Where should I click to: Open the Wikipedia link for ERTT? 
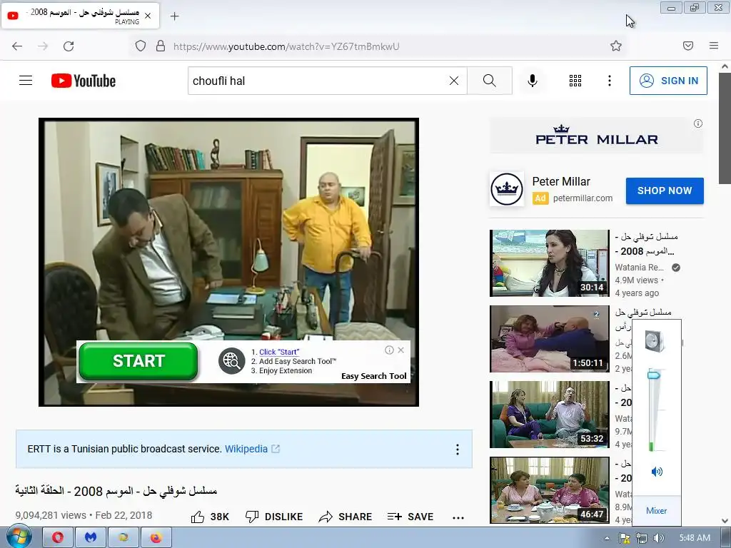(252, 449)
